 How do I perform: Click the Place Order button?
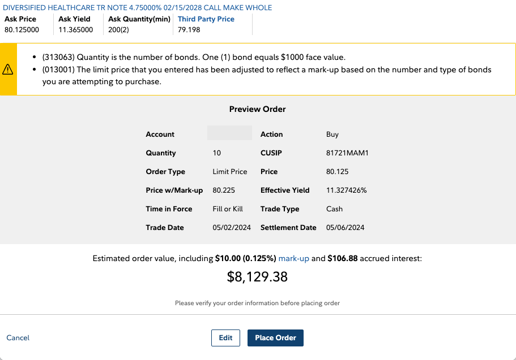[275, 337]
